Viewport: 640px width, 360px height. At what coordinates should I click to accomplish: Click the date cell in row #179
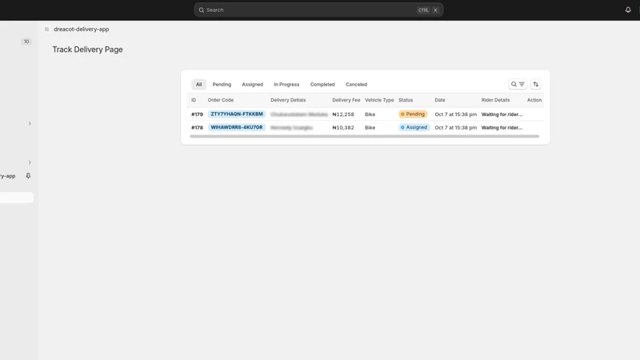pos(455,114)
